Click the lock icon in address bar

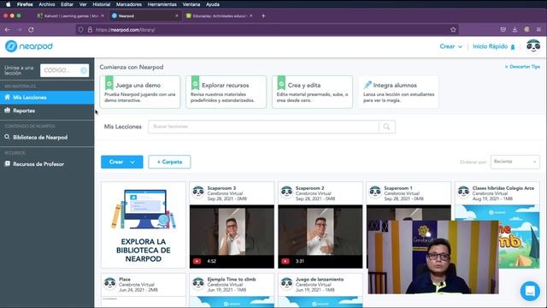click(90, 30)
